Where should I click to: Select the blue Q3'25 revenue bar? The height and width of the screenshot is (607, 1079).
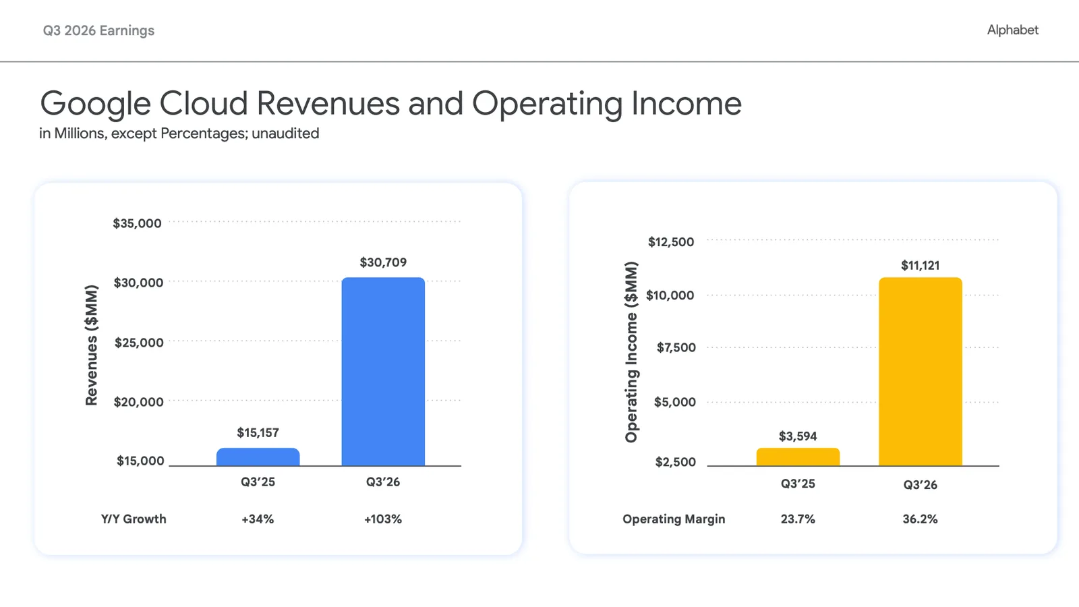point(258,457)
